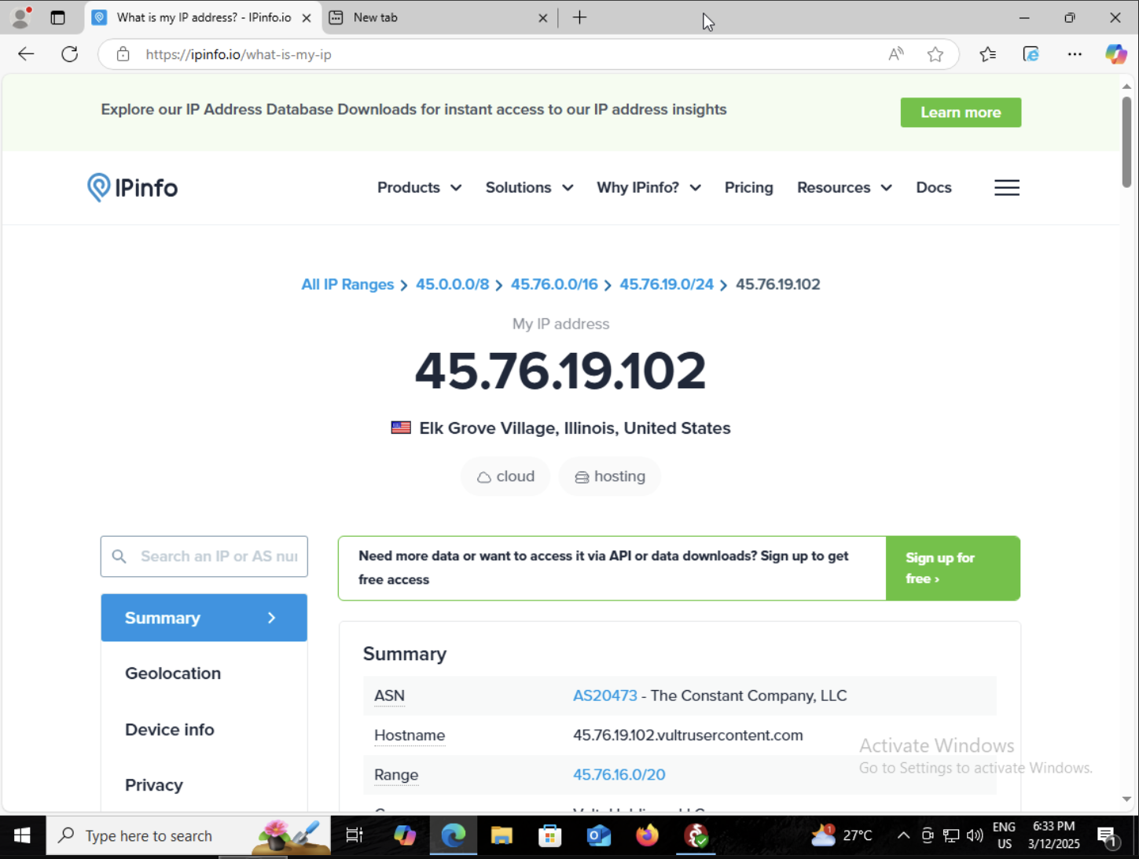Expand the Solutions dropdown menu
Screen dimensions: 1139x859
529,188
